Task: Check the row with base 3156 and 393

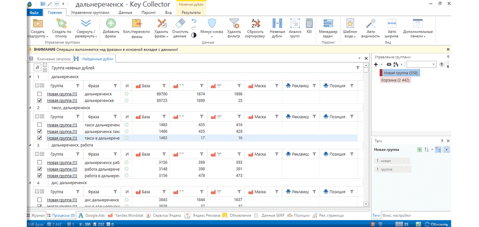Action: pyautogui.click(x=40, y=162)
